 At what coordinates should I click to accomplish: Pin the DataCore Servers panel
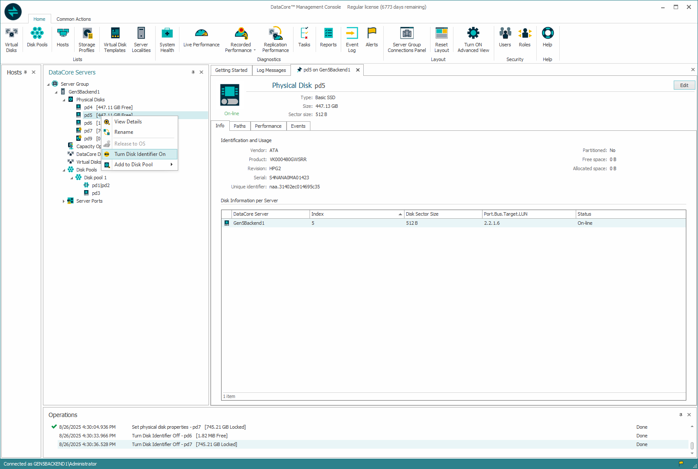[193, 72]
